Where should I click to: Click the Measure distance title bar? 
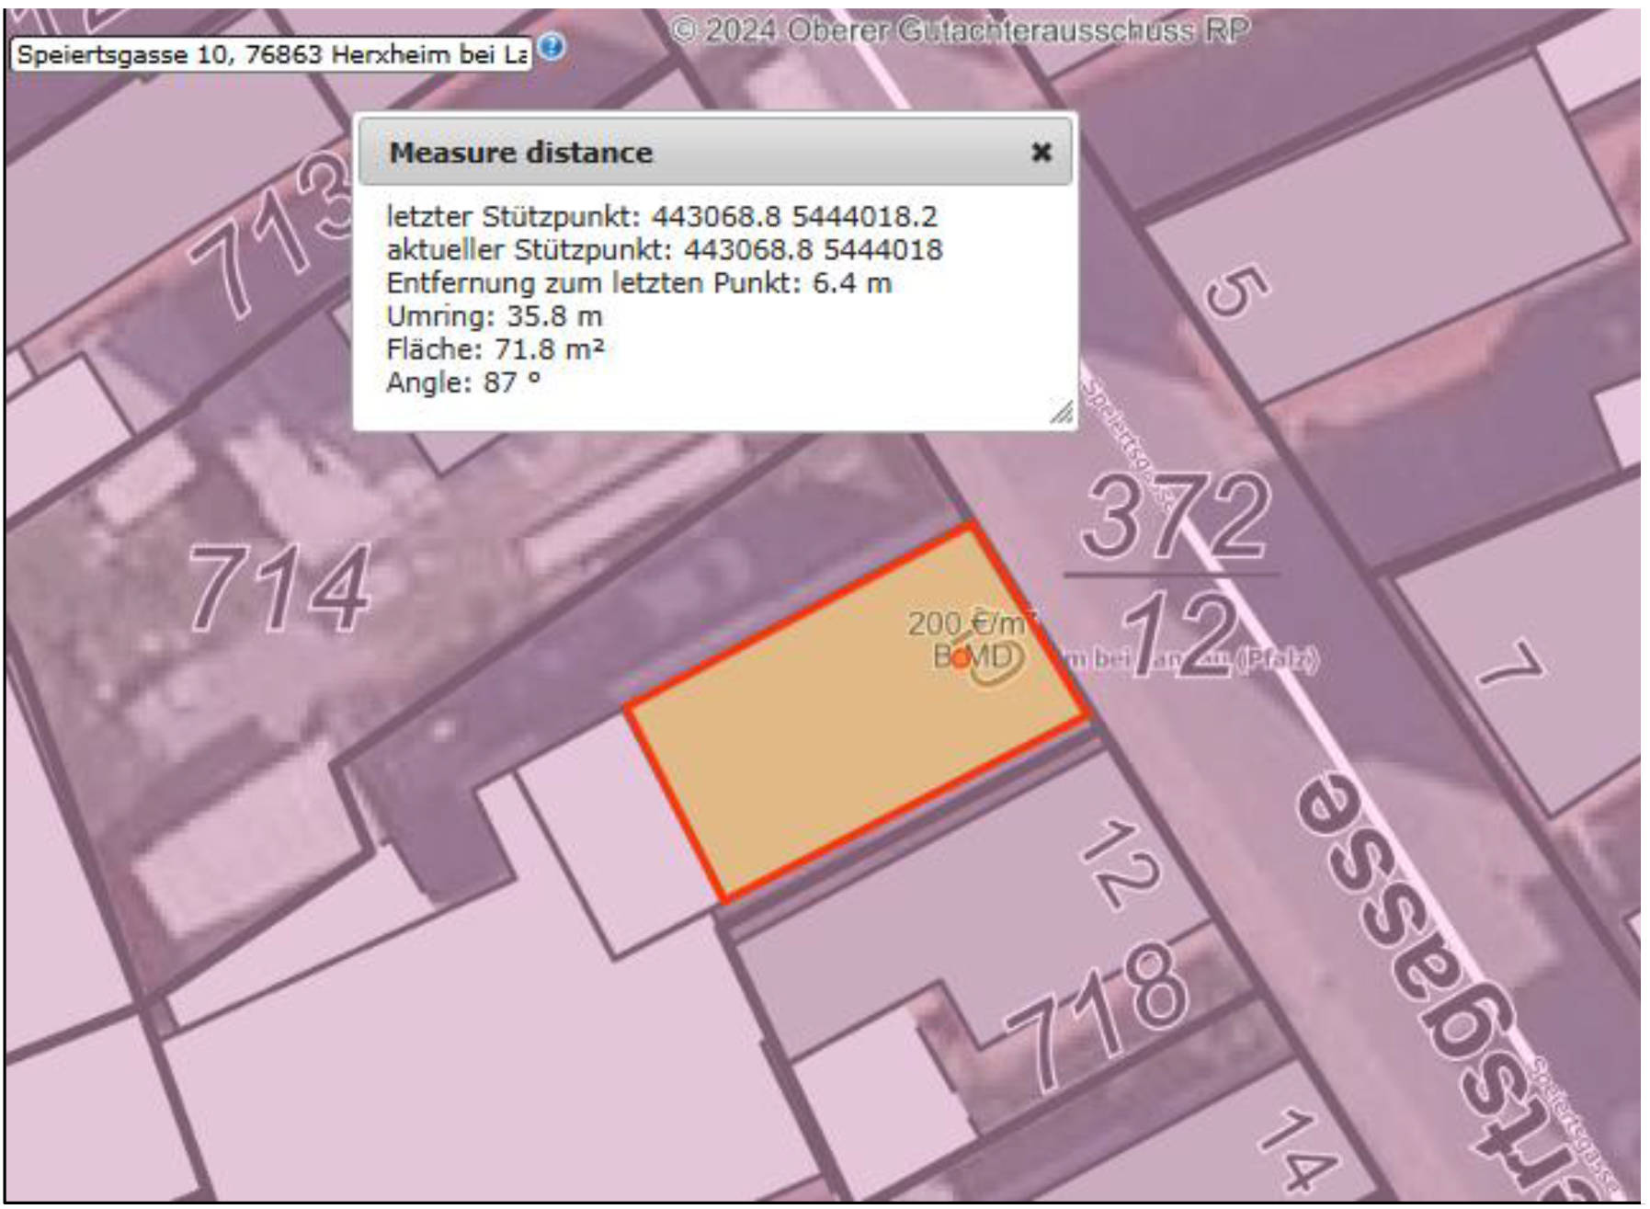pos(715,152)
